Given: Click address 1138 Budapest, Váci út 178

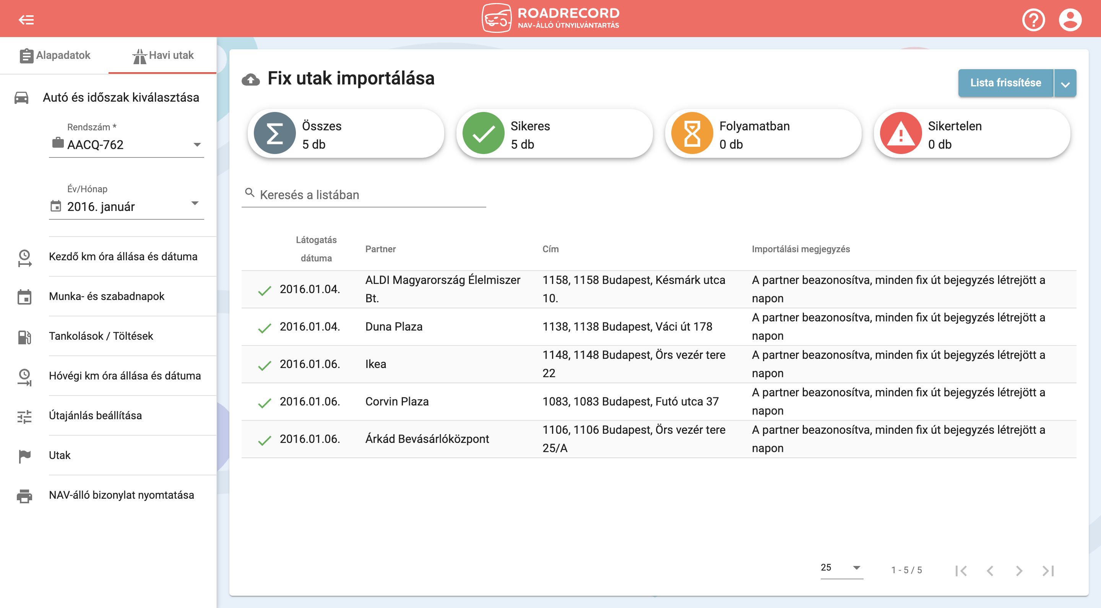Looking at the screenshot, I should pos(627,327).
